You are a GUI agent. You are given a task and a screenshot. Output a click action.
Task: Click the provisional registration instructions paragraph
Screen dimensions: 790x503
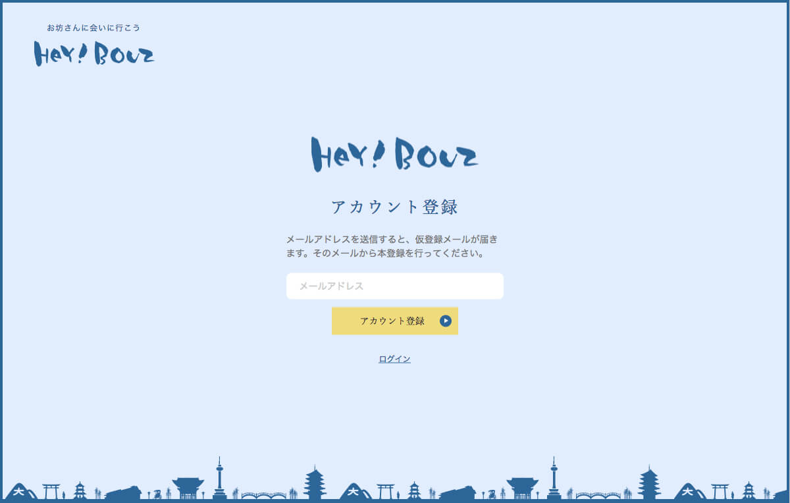pyautogui.click(x=394, y=246)
